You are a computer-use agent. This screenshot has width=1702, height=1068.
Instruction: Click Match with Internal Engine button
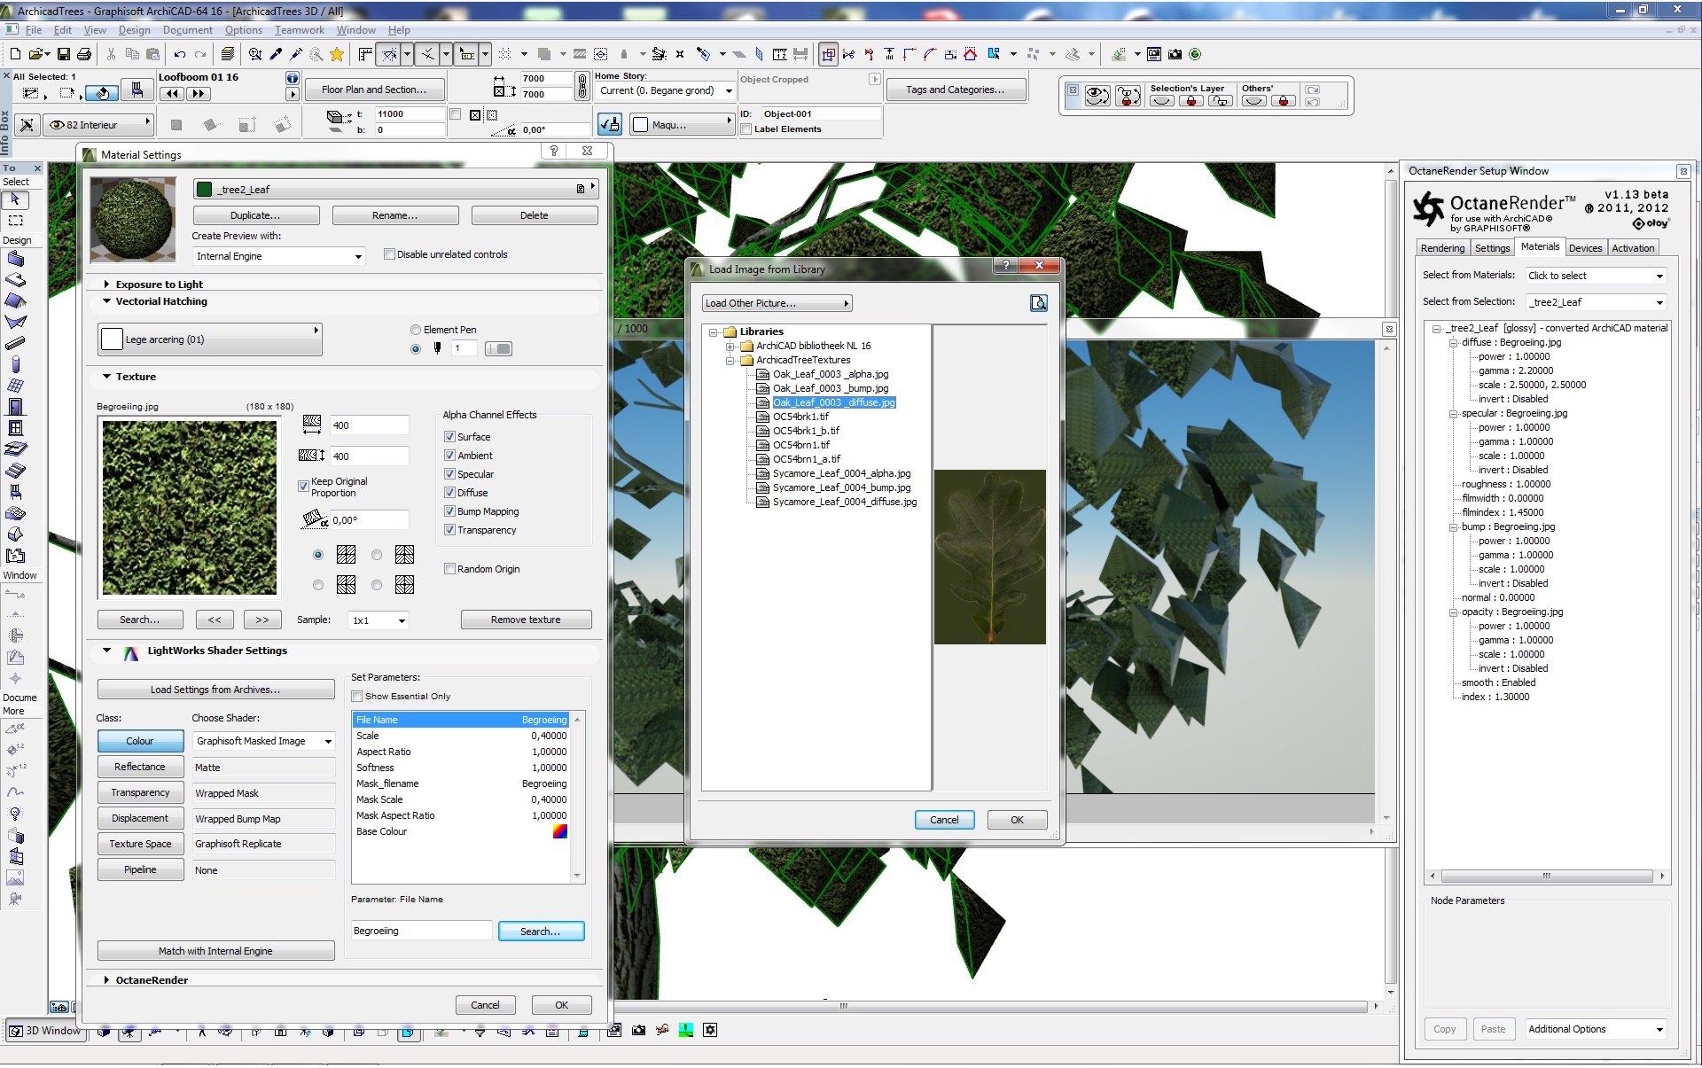215,951
